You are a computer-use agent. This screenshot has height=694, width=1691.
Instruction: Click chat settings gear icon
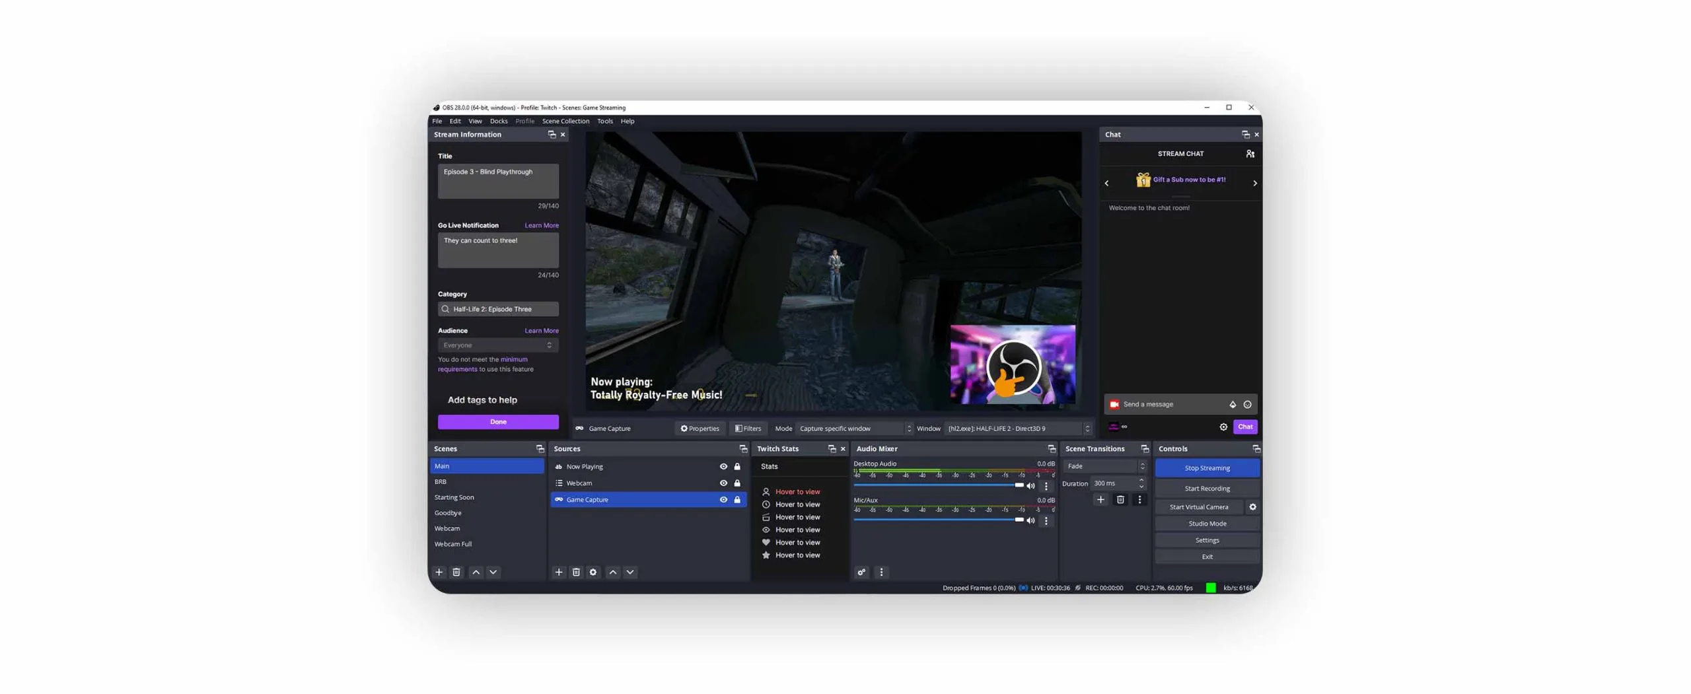tap(1223, 427)
